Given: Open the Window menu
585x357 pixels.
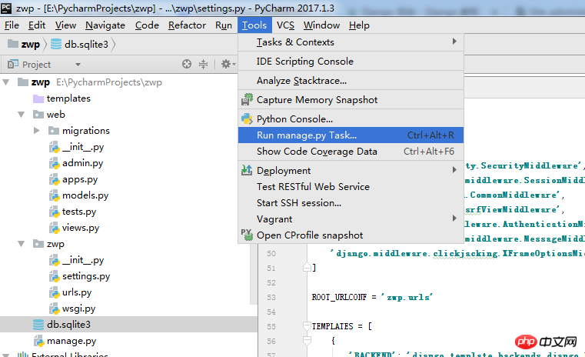Looking at the screenshot, I should (321, 25).
